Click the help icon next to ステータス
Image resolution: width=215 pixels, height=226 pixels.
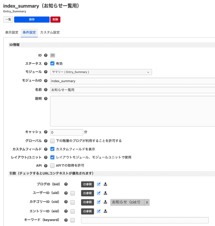click(46, 64)
